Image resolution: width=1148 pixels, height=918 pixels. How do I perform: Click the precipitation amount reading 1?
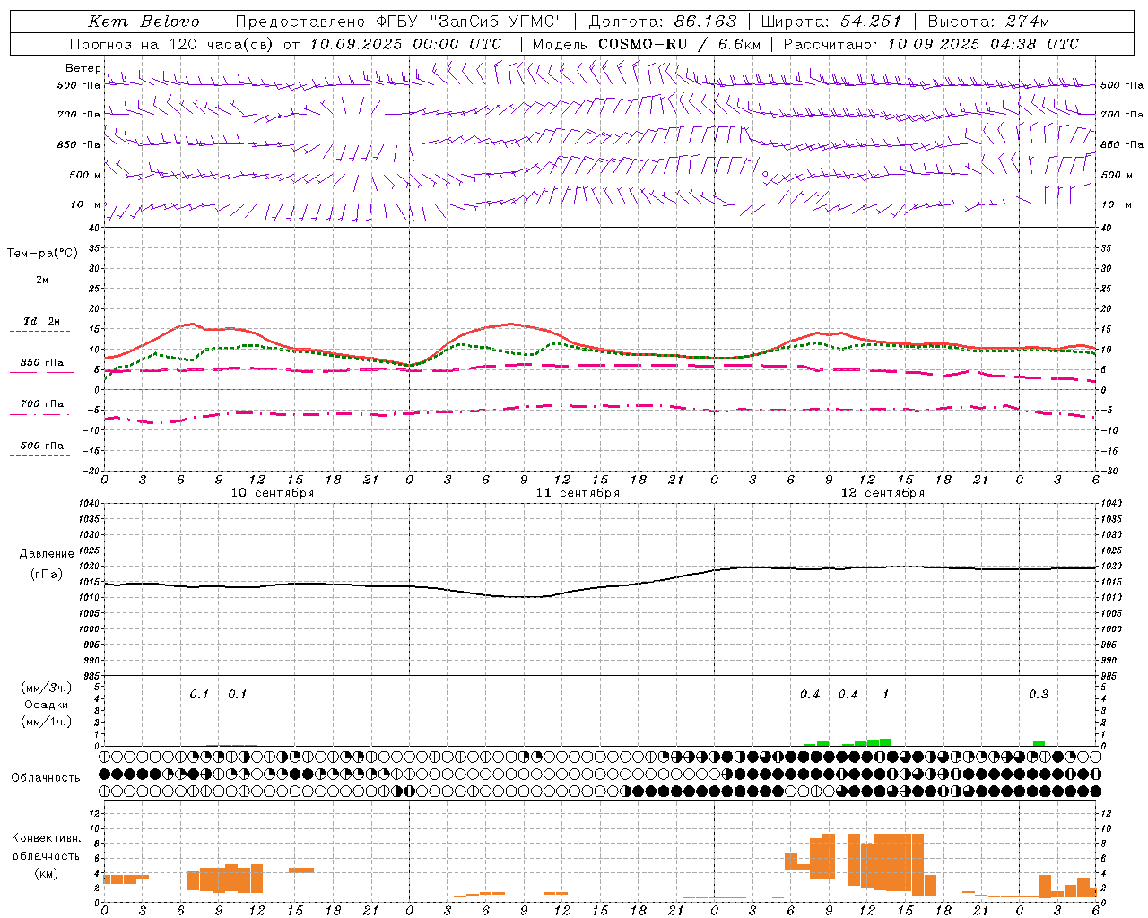886,695
